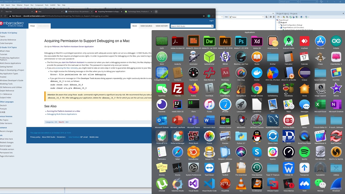This screenshot has height=194, width=345.
Task: Launch Microsoft Teams
Action: [194, 120]
